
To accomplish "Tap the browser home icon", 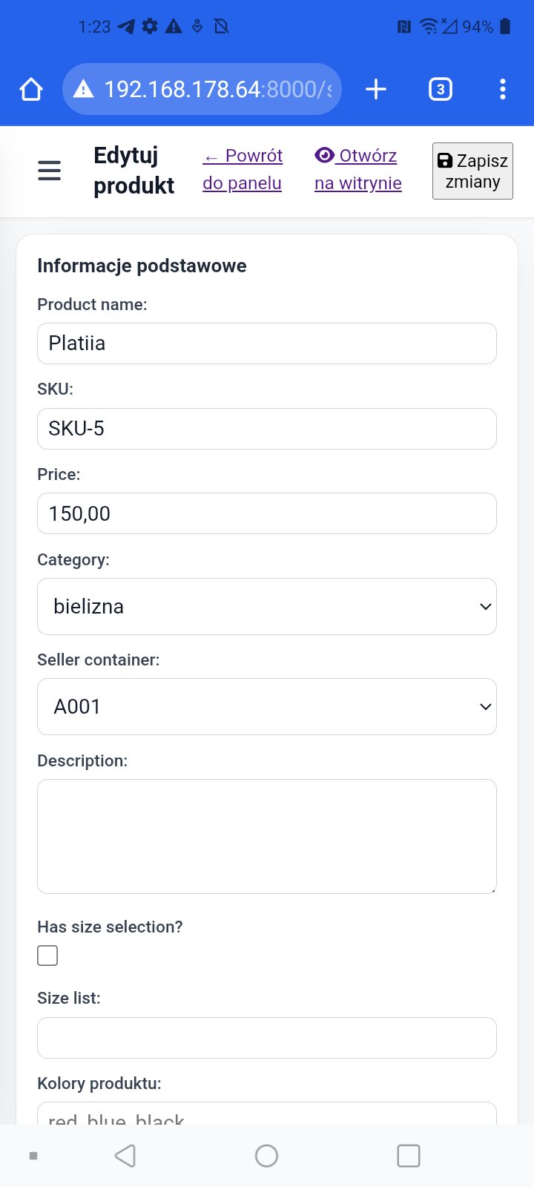I will tap(31, 90).
